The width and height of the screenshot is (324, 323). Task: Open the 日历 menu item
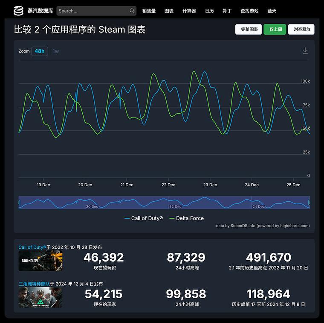point(209,11)
